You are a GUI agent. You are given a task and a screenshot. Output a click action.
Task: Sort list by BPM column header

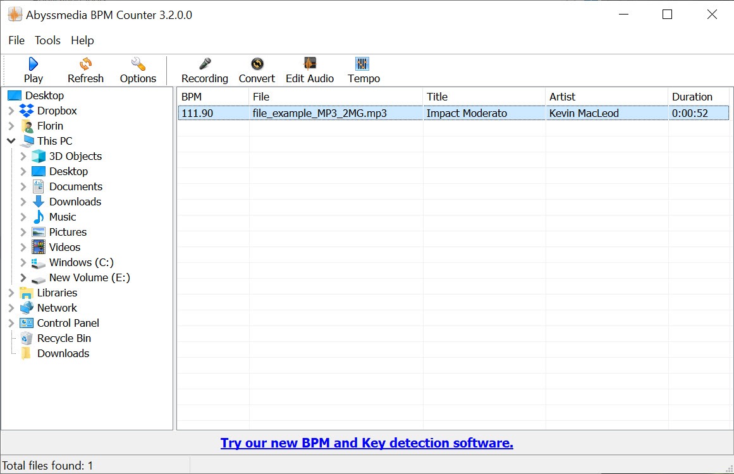coord(212,97)
